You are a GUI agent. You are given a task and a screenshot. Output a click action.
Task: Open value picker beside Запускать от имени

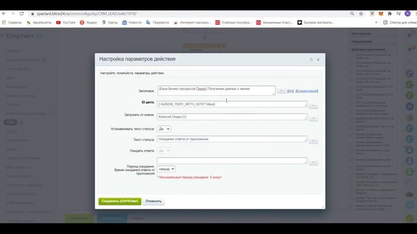(313, 118)
